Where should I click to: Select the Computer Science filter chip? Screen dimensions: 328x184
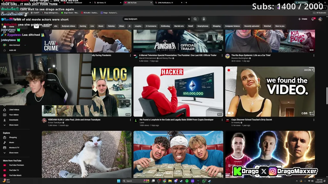(232, 26)
